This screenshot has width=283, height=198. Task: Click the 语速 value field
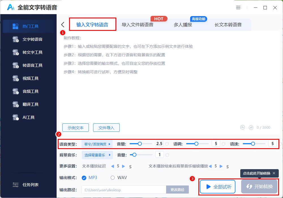[273, 144]
